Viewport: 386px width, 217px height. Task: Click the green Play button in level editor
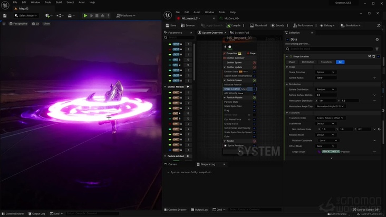[x=85, y=15]
